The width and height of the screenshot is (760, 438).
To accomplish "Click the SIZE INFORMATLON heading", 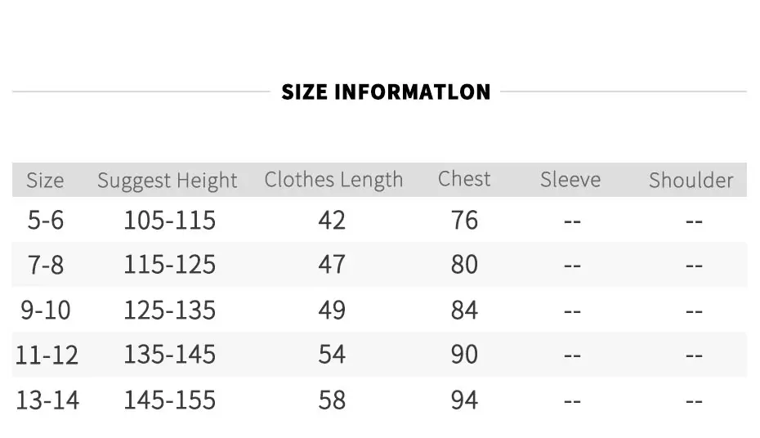I will pos(386,92).
